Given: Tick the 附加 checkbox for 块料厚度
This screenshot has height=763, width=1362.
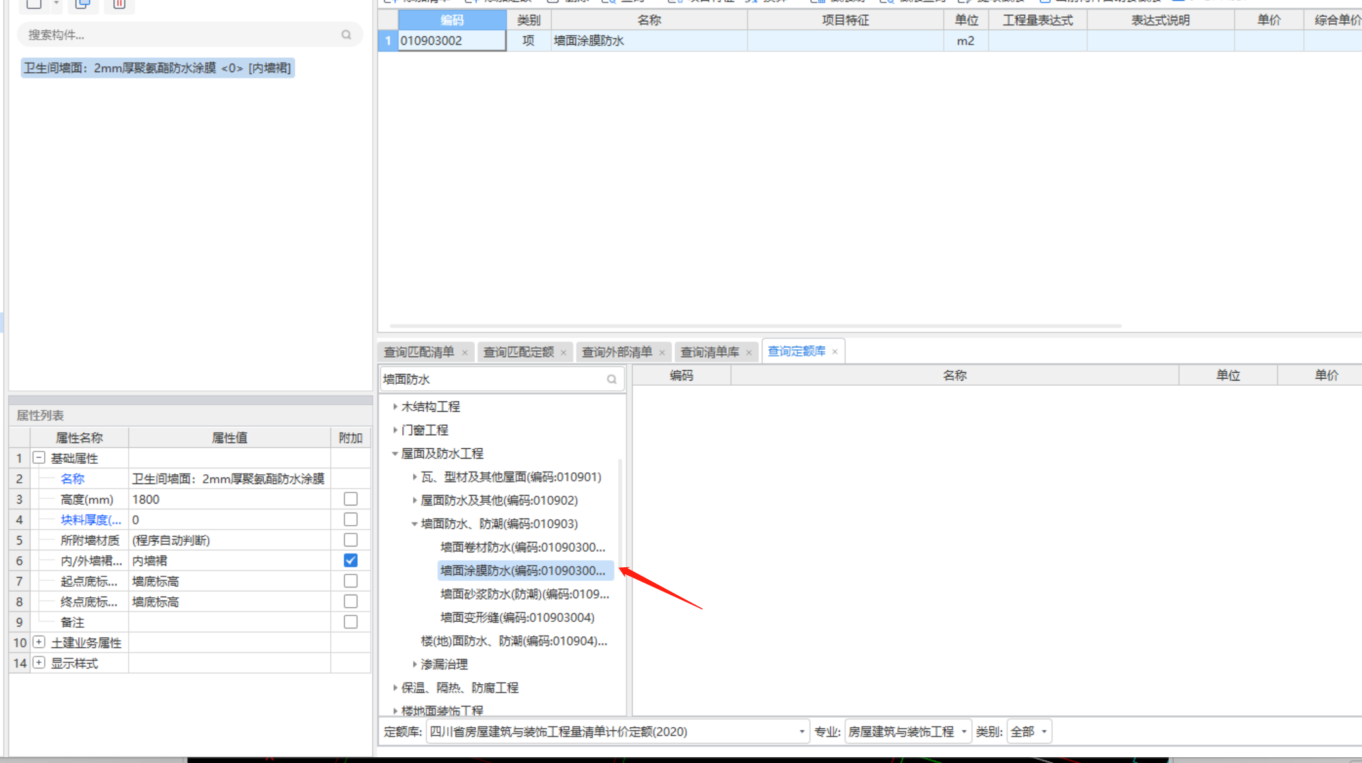Looking at the screenshot, I should pyautogui.click(x=351, y=519).
